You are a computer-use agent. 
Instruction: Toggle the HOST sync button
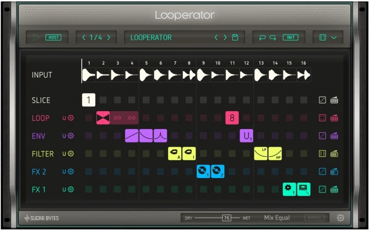(x=53, y=38)
